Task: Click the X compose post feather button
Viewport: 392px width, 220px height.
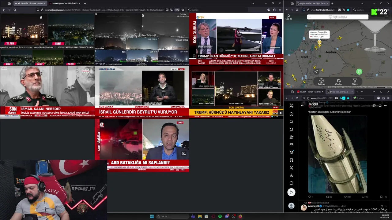Action: (x=291, y=192)
